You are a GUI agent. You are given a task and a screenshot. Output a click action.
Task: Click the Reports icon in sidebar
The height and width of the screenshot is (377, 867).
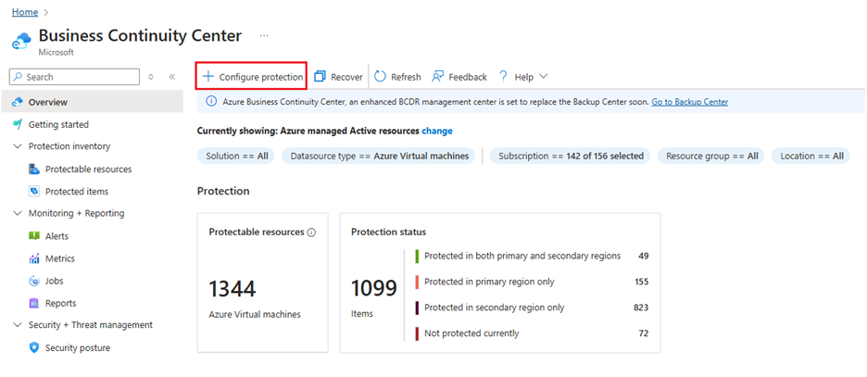34,303
